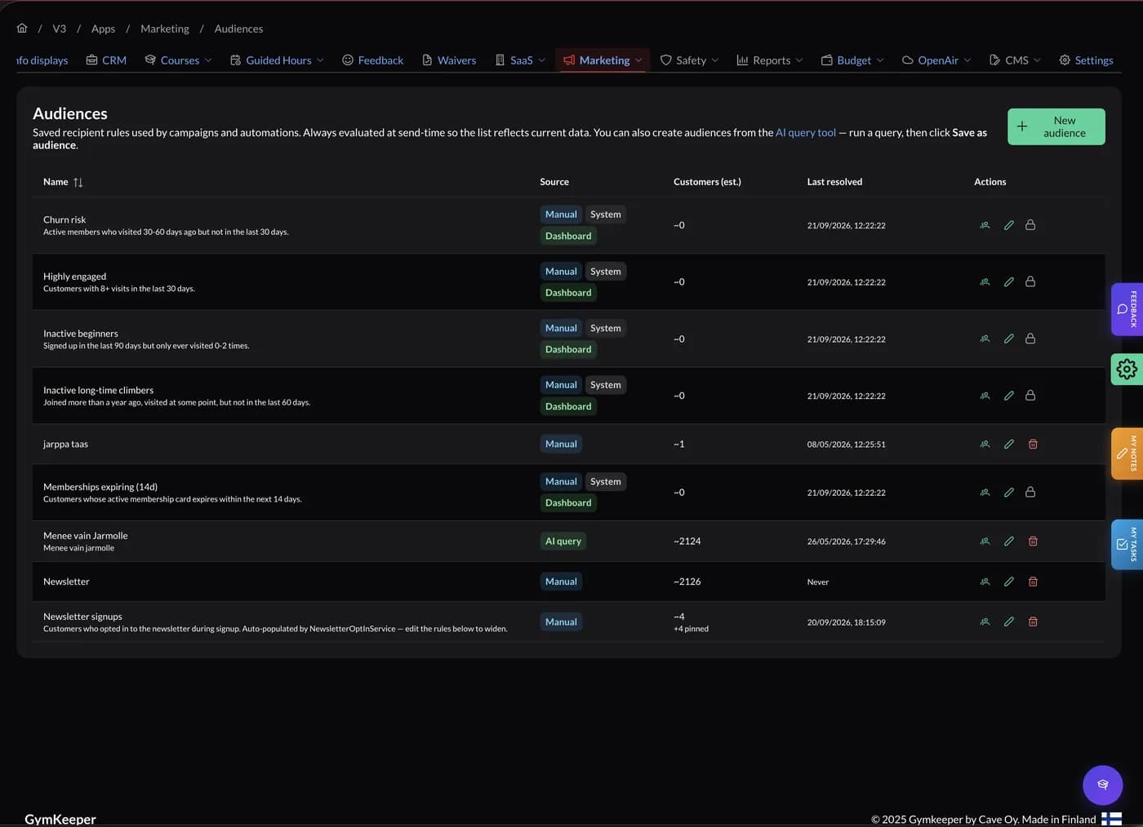The width and height of the screenshot is (1143, 827).
Task: Expand the Reports menu
Action: pyautogui.click(x=770, y=60)
